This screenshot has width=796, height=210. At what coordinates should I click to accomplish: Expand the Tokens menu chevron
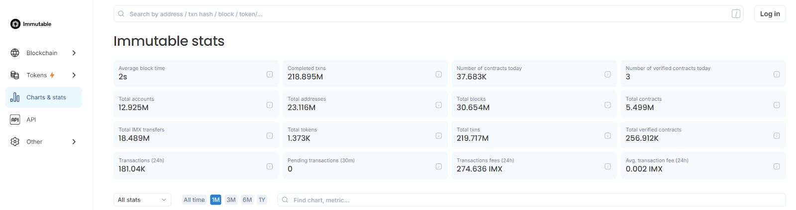[x=74, y=75]
